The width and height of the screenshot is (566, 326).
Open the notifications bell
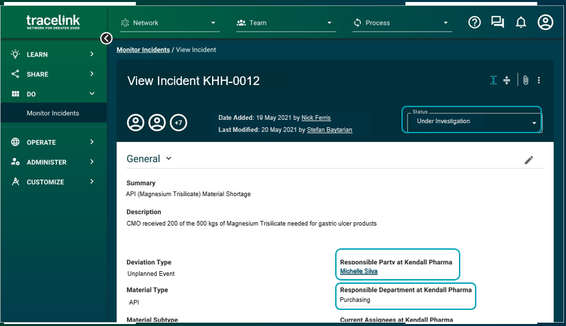[521, 22]
